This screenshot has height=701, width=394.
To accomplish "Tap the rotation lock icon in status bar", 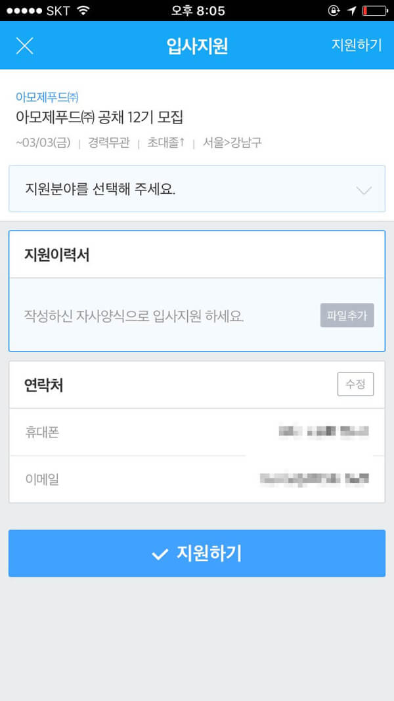I will (334, 11).
